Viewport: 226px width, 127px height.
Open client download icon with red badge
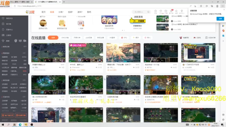click(171, 11)
